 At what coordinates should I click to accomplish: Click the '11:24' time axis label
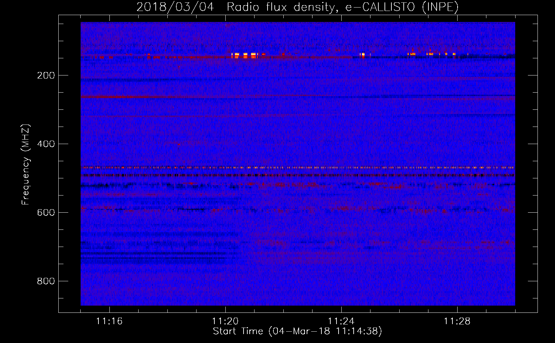click(x=341, y=321)
